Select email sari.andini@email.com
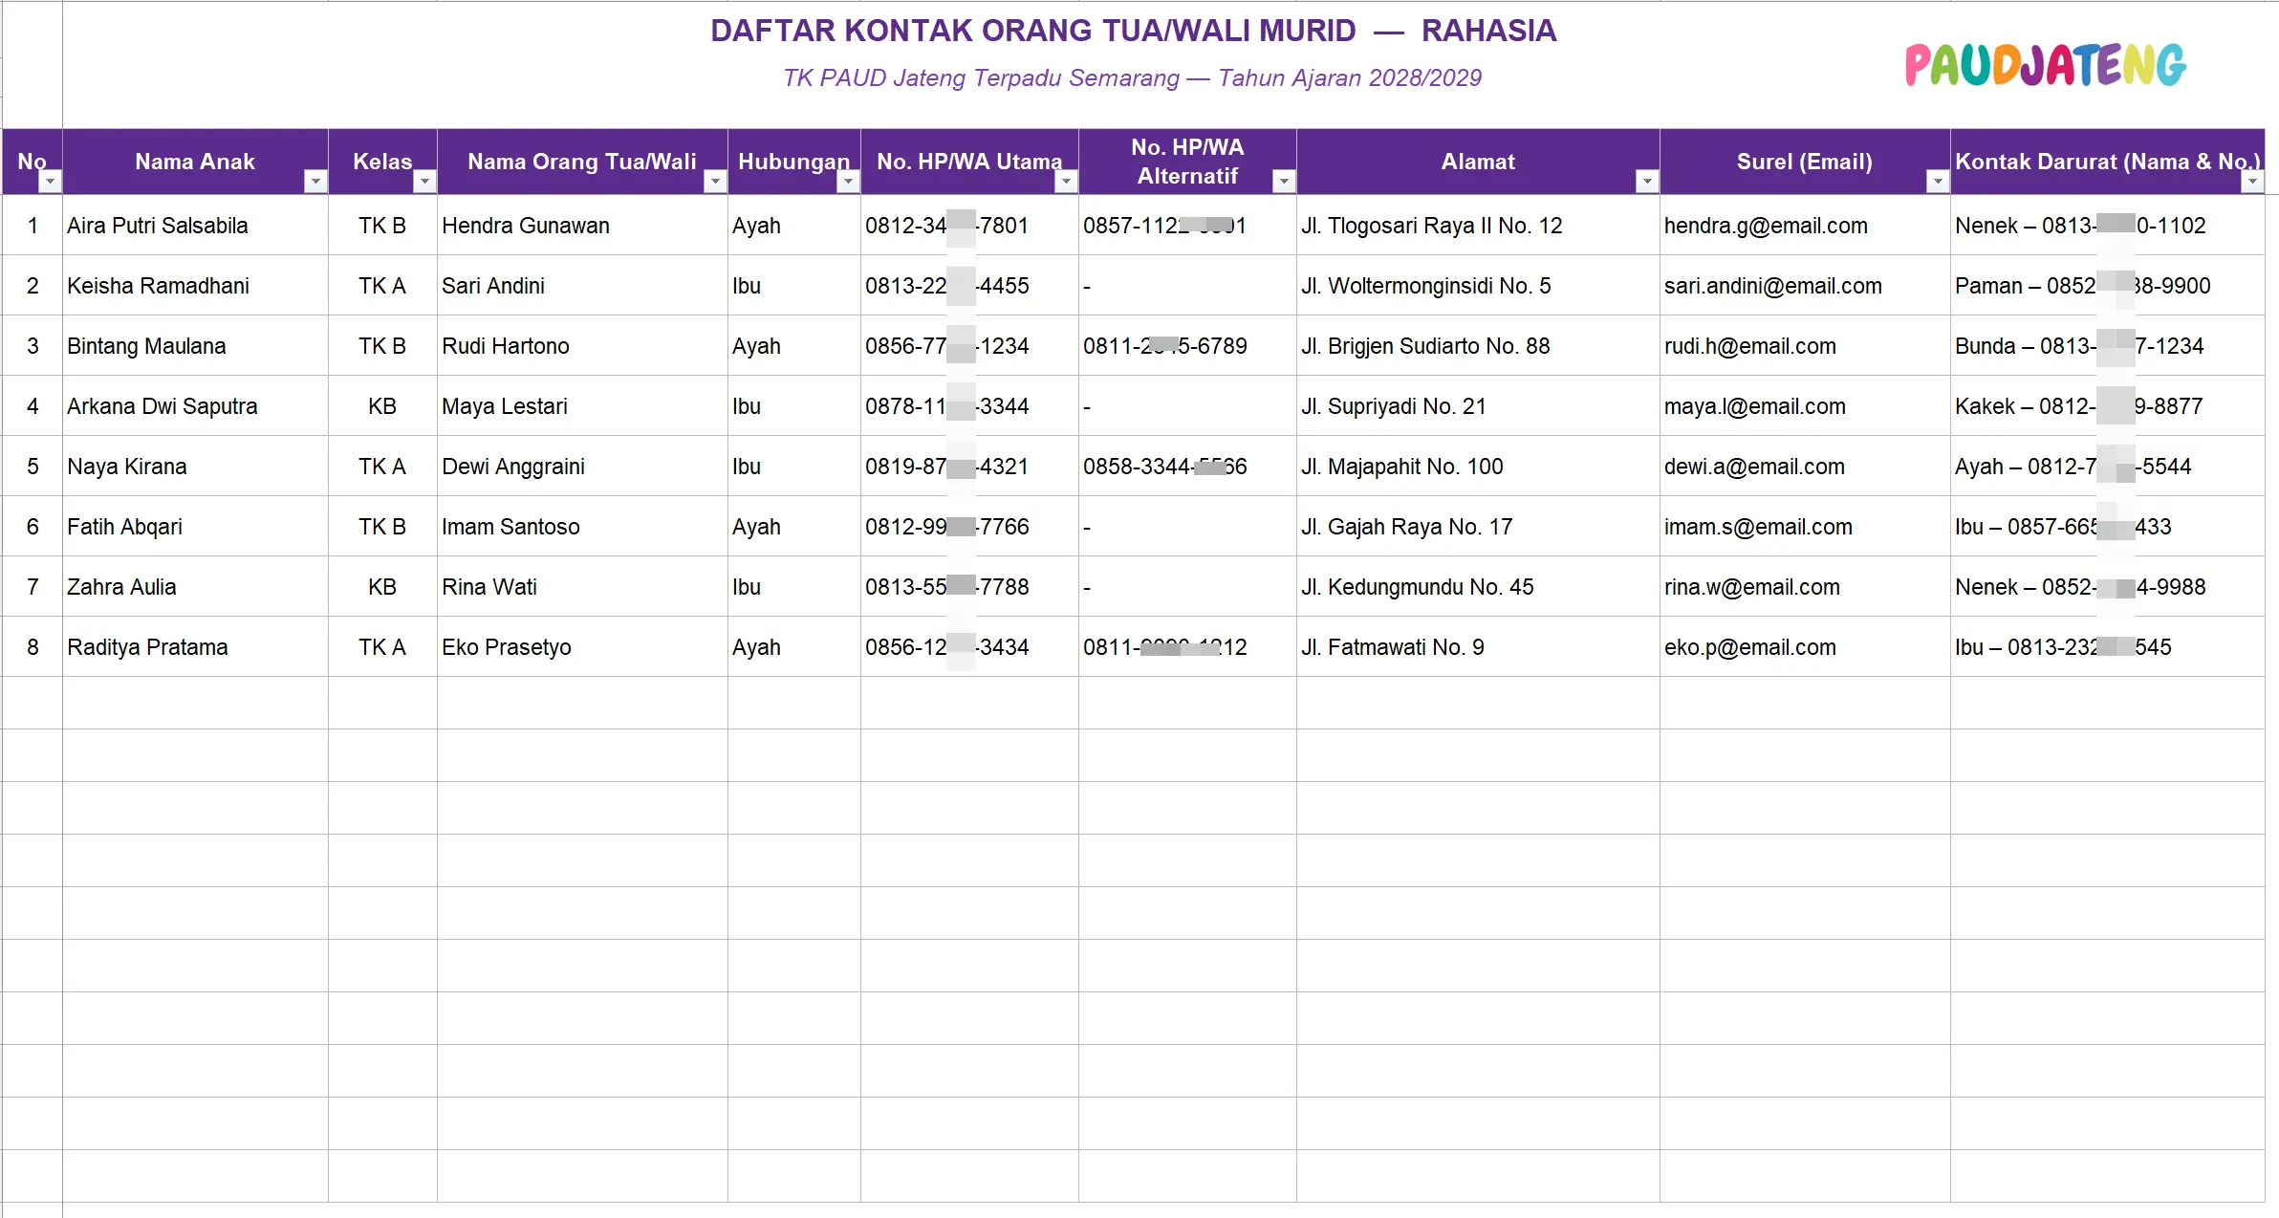This screenshot has width=2279, height=1218. point(1805,286)
